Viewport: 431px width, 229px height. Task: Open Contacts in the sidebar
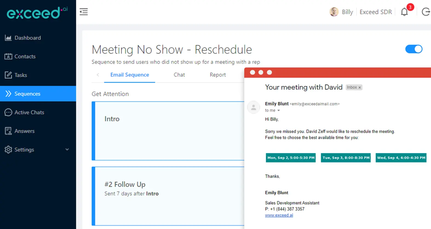(38, 56)
